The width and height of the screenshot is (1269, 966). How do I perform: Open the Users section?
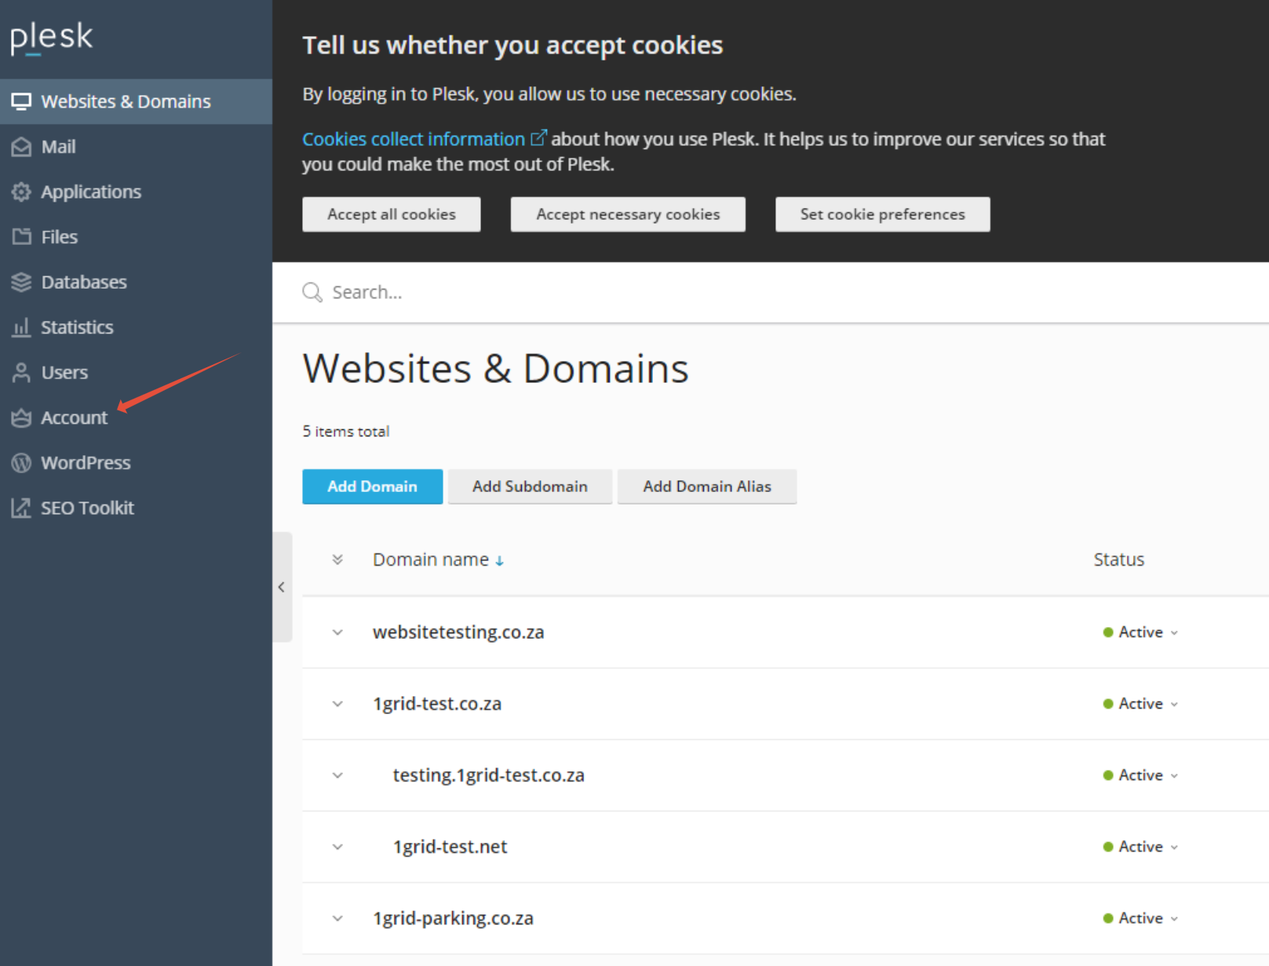[x=136, y=372]
